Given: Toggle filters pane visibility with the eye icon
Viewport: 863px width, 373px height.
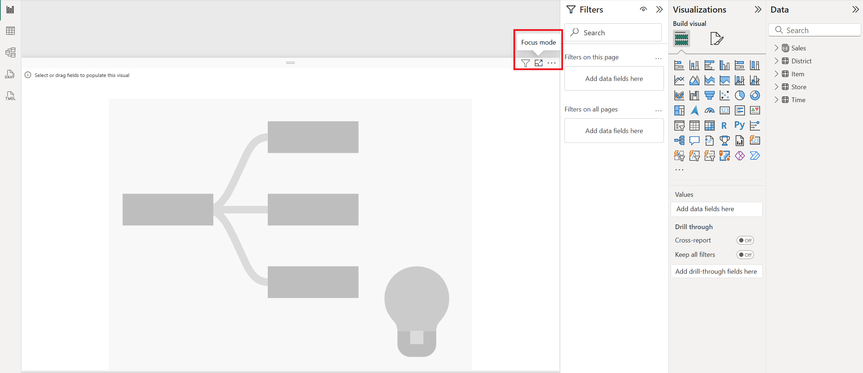Looking at the screenshot, I should 643,9.
